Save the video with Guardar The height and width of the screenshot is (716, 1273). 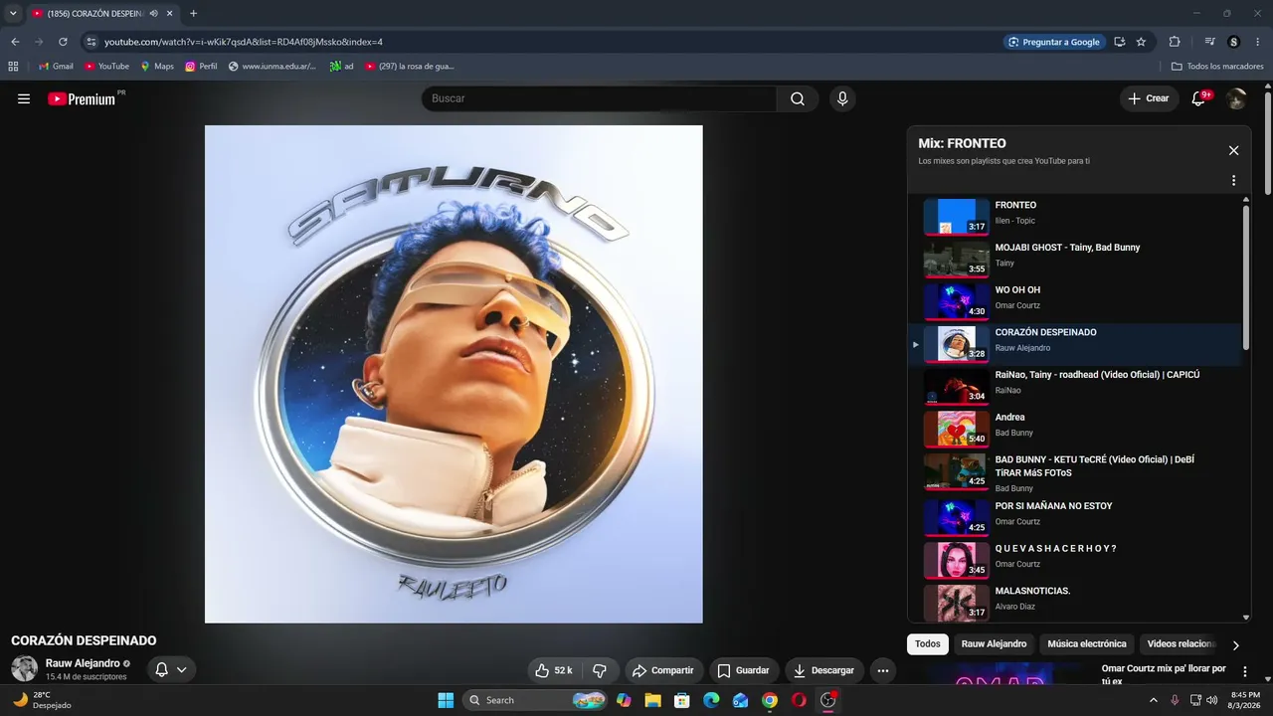(x=743, y=670)
